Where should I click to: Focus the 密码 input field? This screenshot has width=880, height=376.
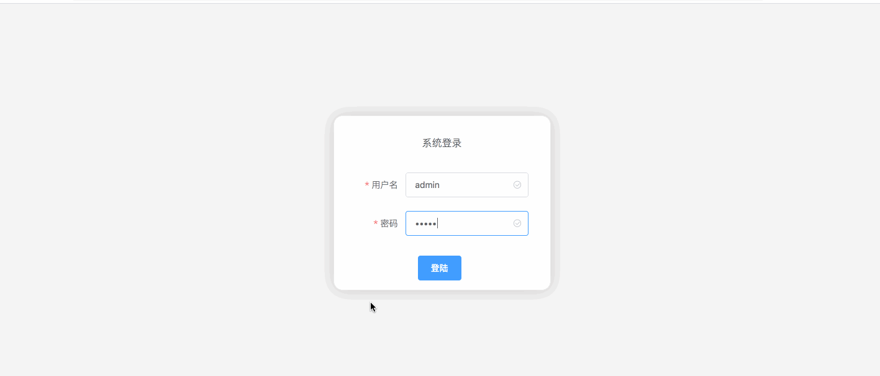tap(467, 223)
